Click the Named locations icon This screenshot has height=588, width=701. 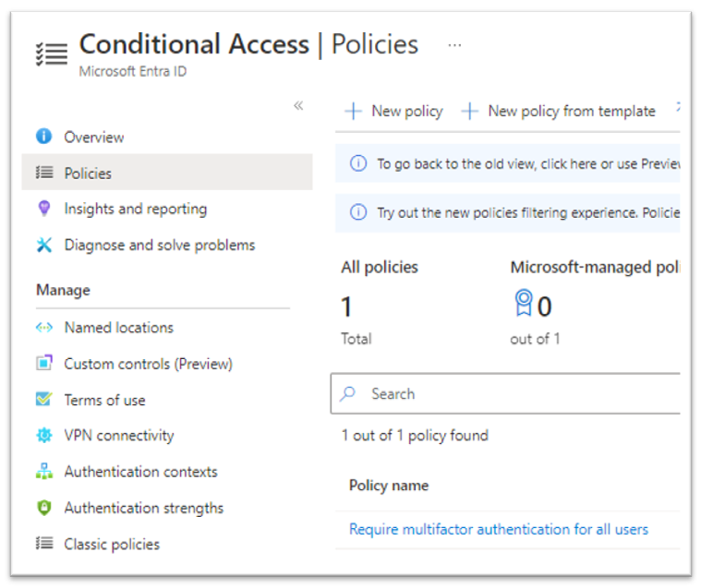coord(43,328)
